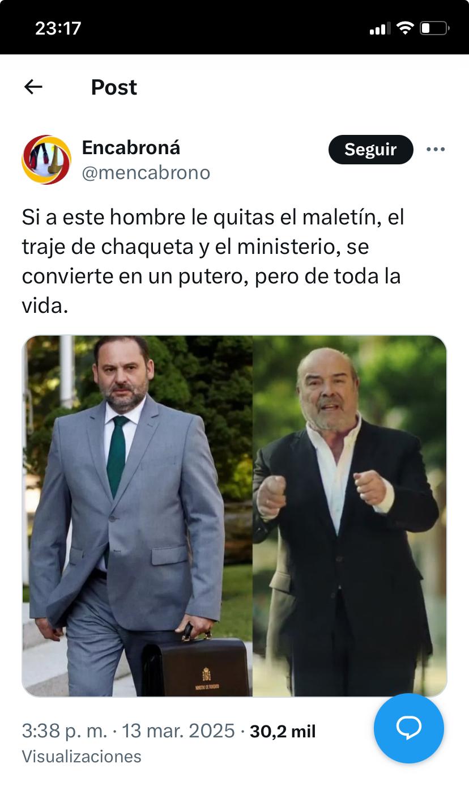Screen dimensions: 469x785
Task: Open the right photo of man in black jacket
Action: pos(349,516)
